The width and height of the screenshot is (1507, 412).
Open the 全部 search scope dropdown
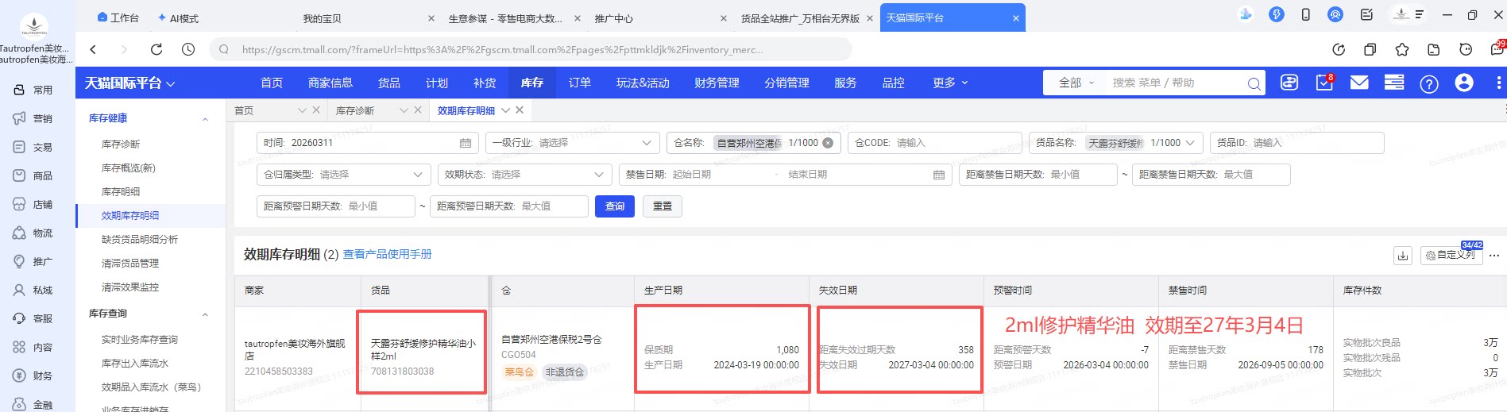[x=1076, y=83]
